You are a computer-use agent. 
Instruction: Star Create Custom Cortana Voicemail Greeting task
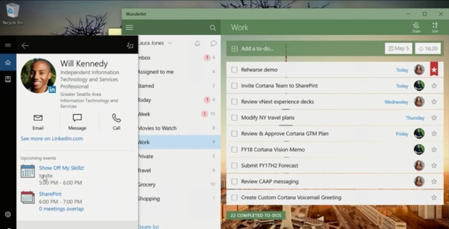point(434,197)
